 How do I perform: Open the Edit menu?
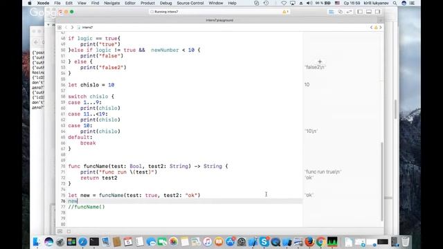69,3
